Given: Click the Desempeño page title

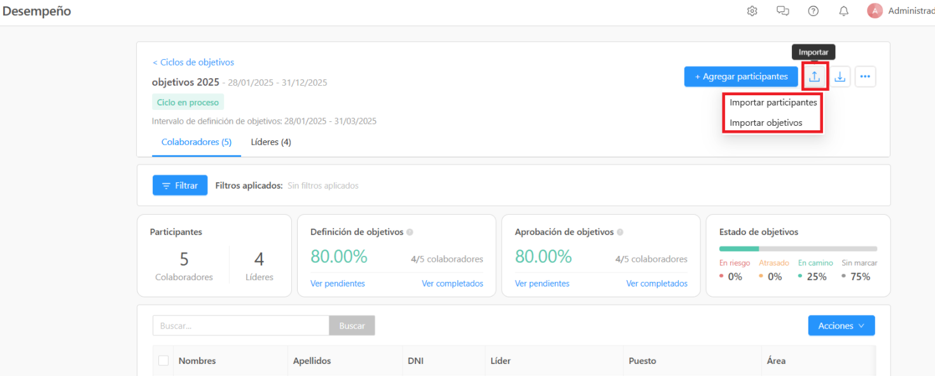Looking at the screenshot, I should coord(37,11).
